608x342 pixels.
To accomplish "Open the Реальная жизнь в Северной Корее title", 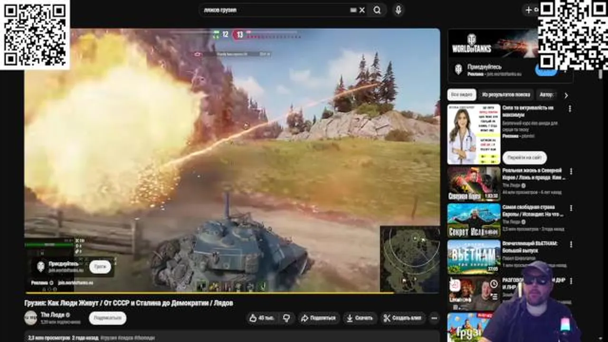I will click(534, 174).
